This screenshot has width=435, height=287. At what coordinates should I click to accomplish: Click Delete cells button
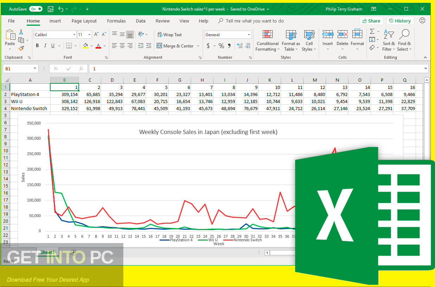343,40
